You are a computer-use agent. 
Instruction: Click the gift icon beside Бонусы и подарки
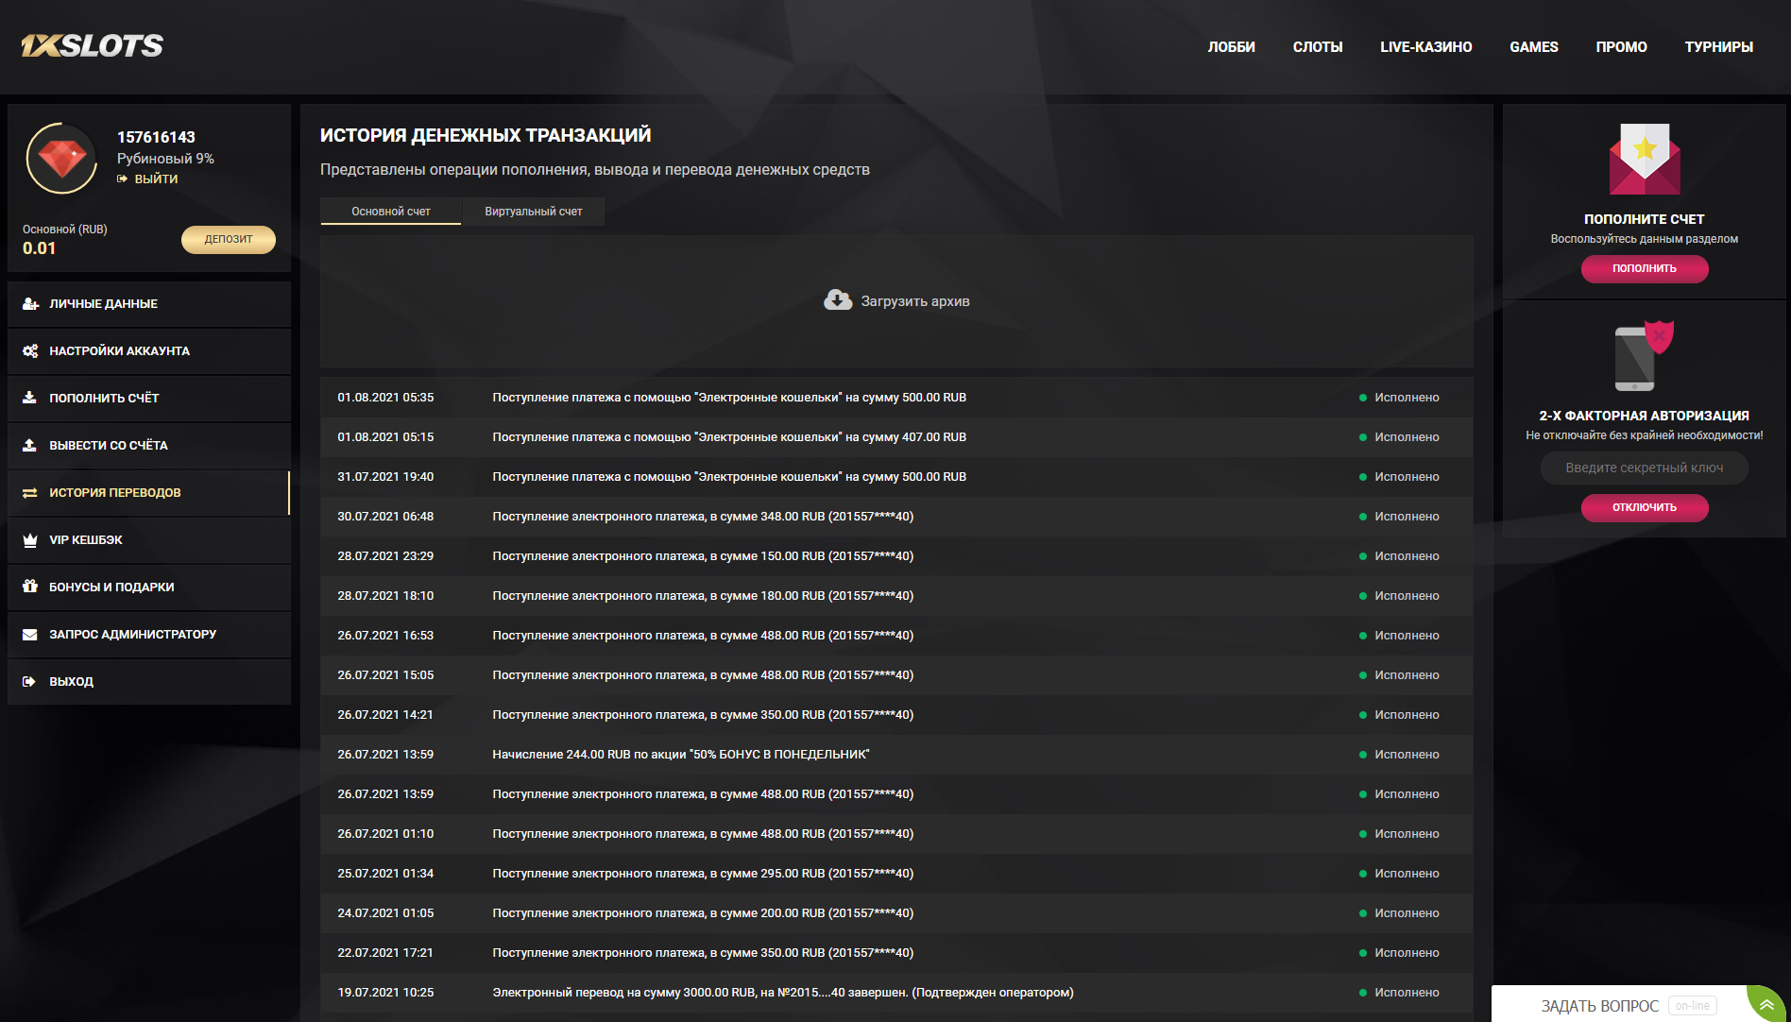[x=30, y=587]
